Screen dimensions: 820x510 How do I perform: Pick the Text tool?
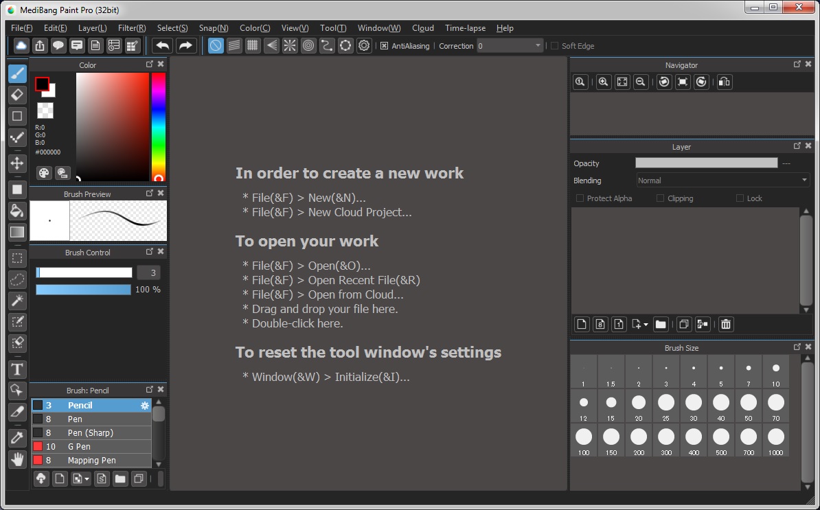(16, 369)
